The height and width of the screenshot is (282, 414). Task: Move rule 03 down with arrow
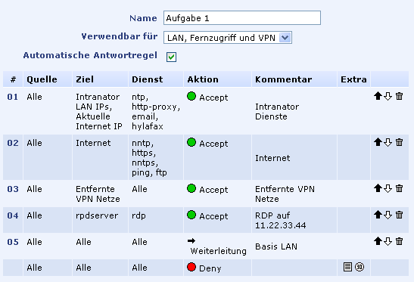pyautogui.click(x=388, y=188)
